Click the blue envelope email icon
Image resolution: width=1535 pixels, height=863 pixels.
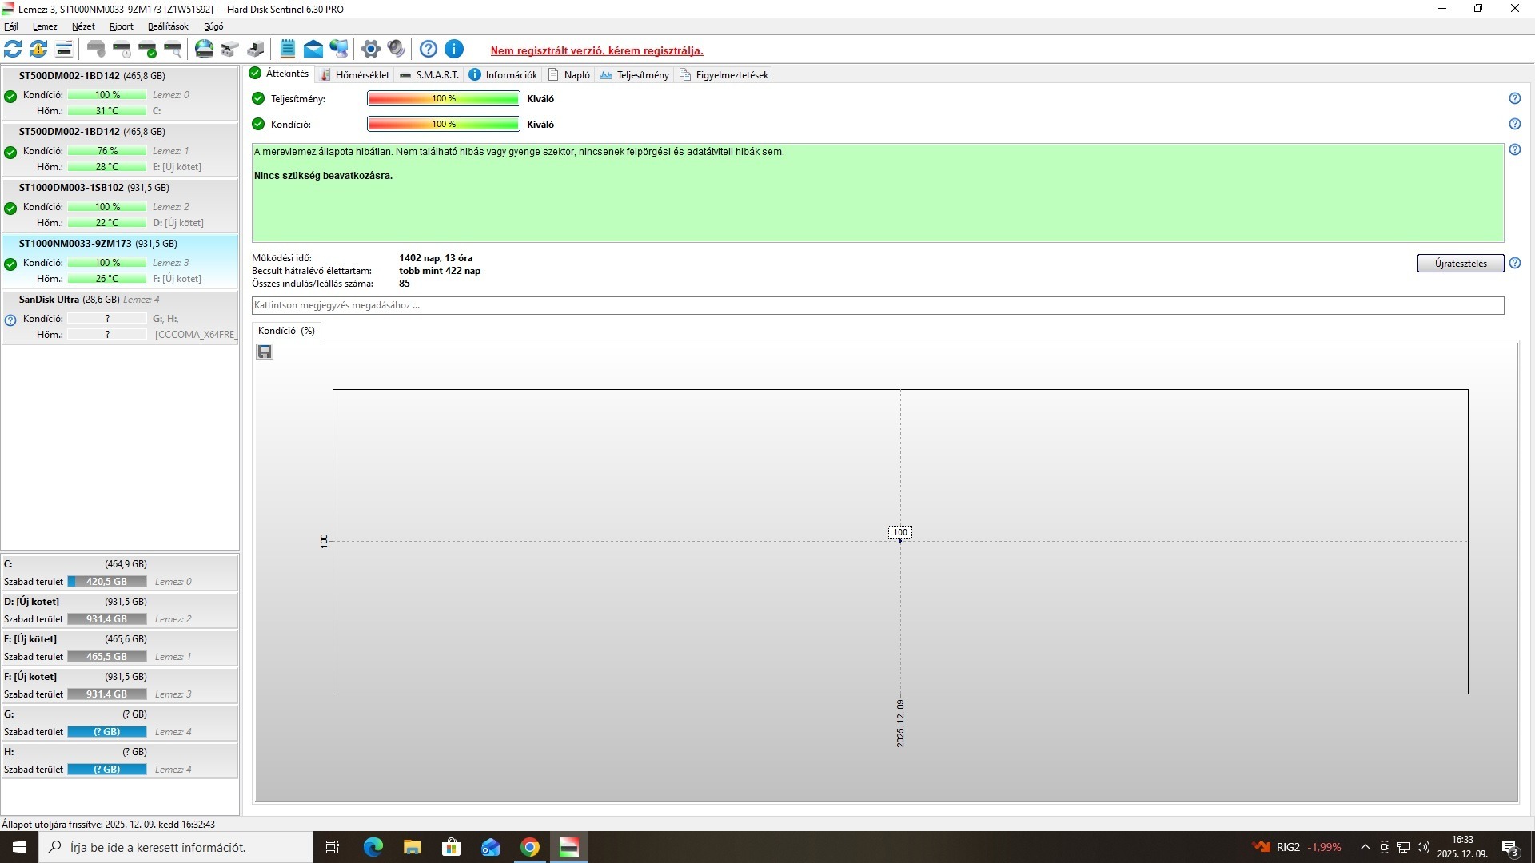click(313, 50)
